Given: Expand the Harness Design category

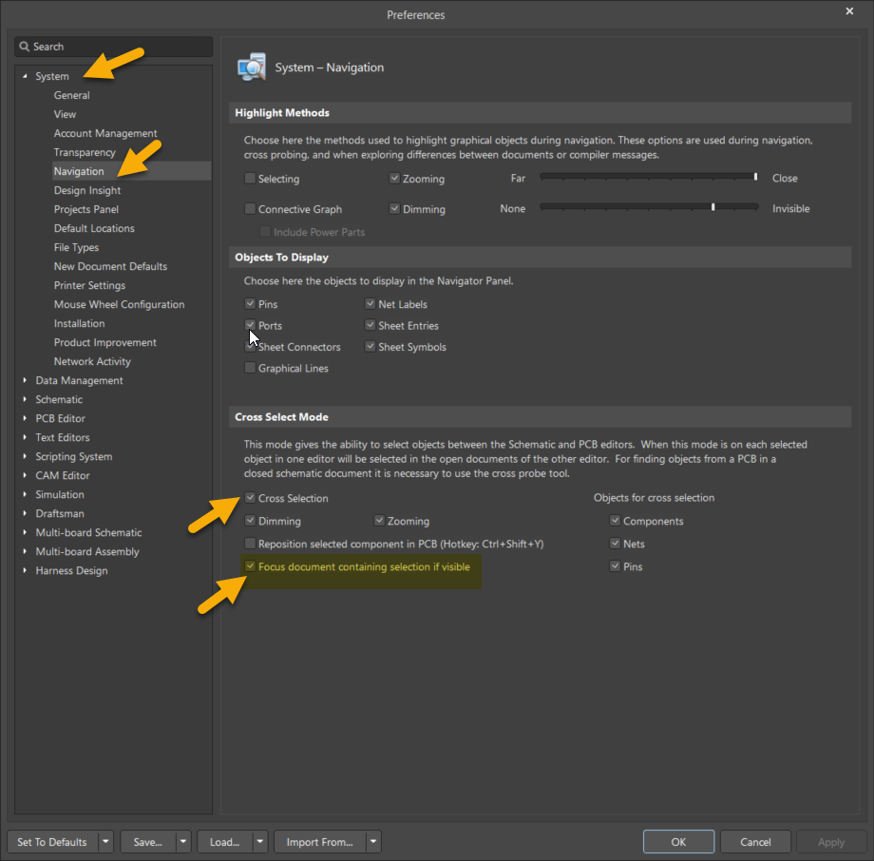Looking at the screenshot, I should pos(25,570).
